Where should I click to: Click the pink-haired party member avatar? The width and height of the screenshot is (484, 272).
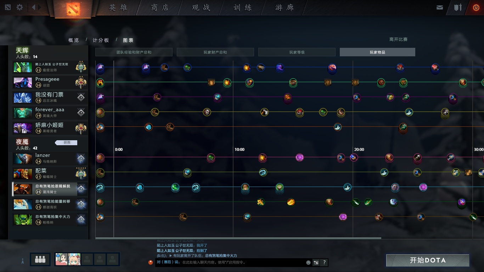click(x=74, y=259)
